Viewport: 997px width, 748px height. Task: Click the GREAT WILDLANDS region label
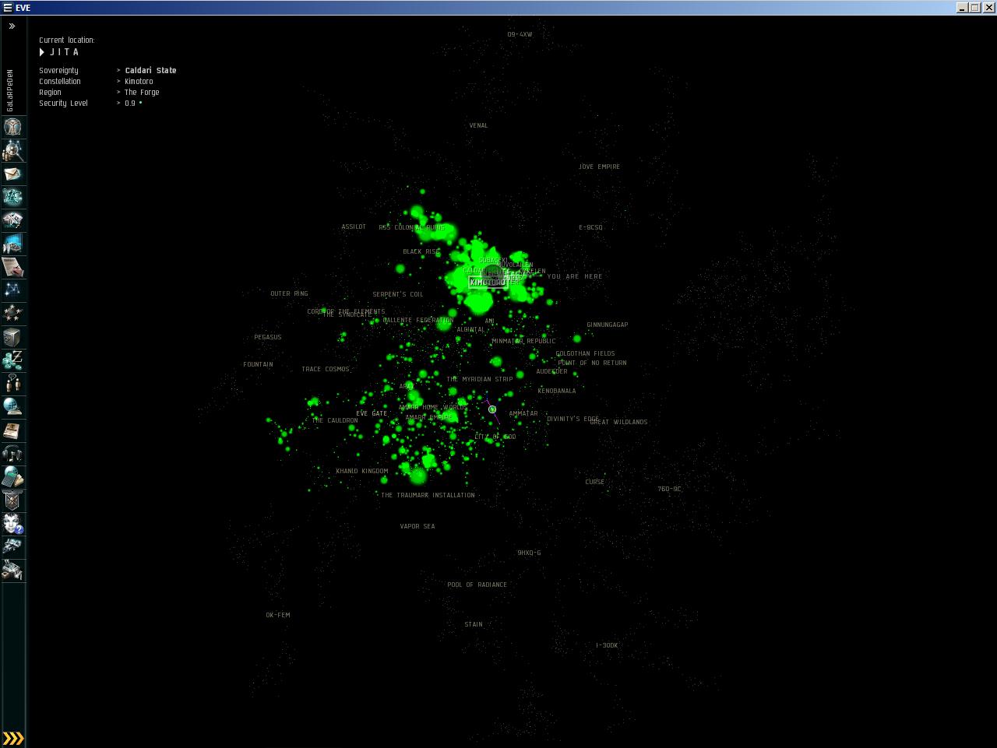618,422
